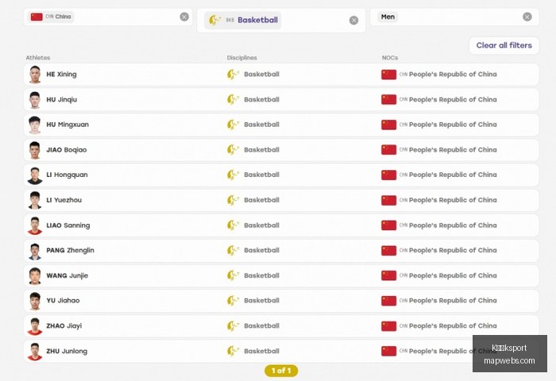The height and width of the screenshot is (381, 556).
Task: Open the country filter field with China
Action: (x=108, y=17)
